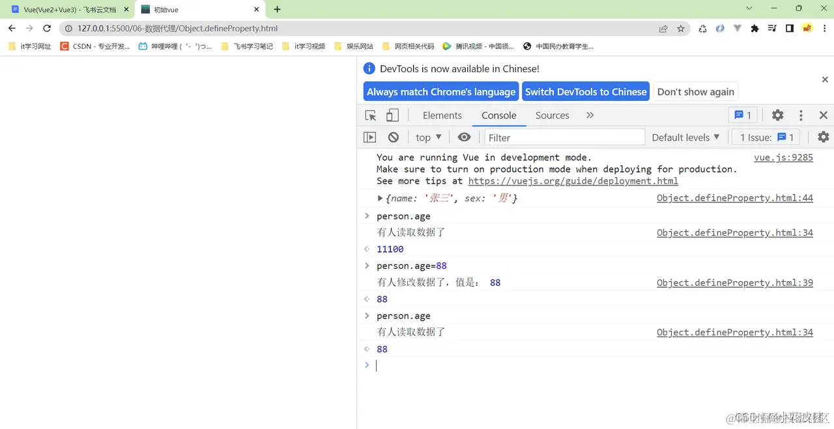The width and height of the screenshot is (834, 429).
Task: Go back with the browser back arrow
Action: [12, 29]
